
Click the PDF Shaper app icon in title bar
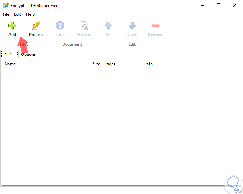(6, 5)
